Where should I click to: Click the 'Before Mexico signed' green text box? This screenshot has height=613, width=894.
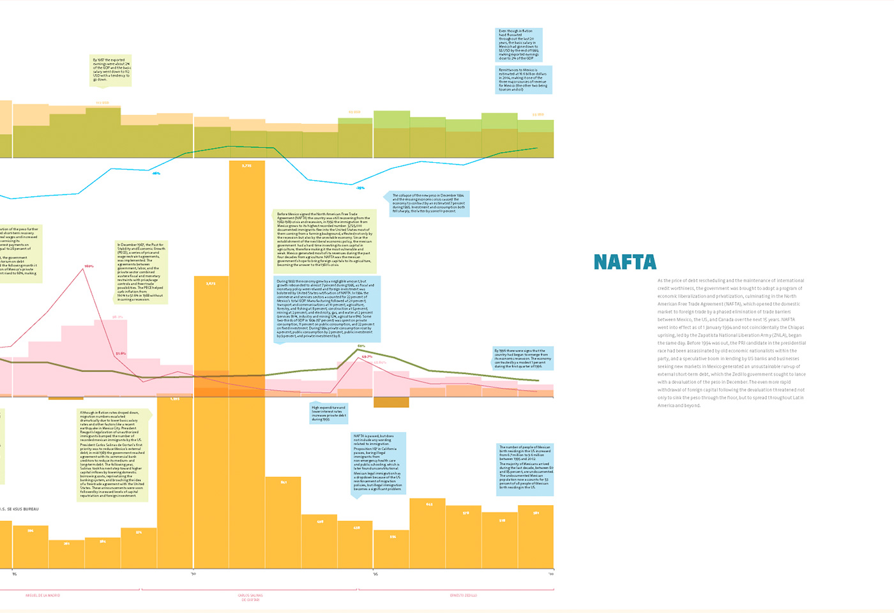click(324, 241)
